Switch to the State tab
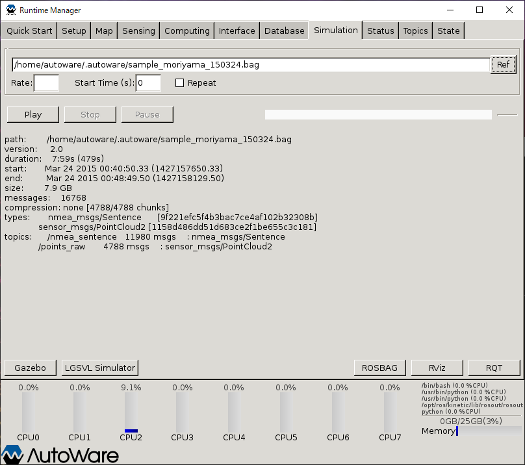525x465 pixels. 448,31
